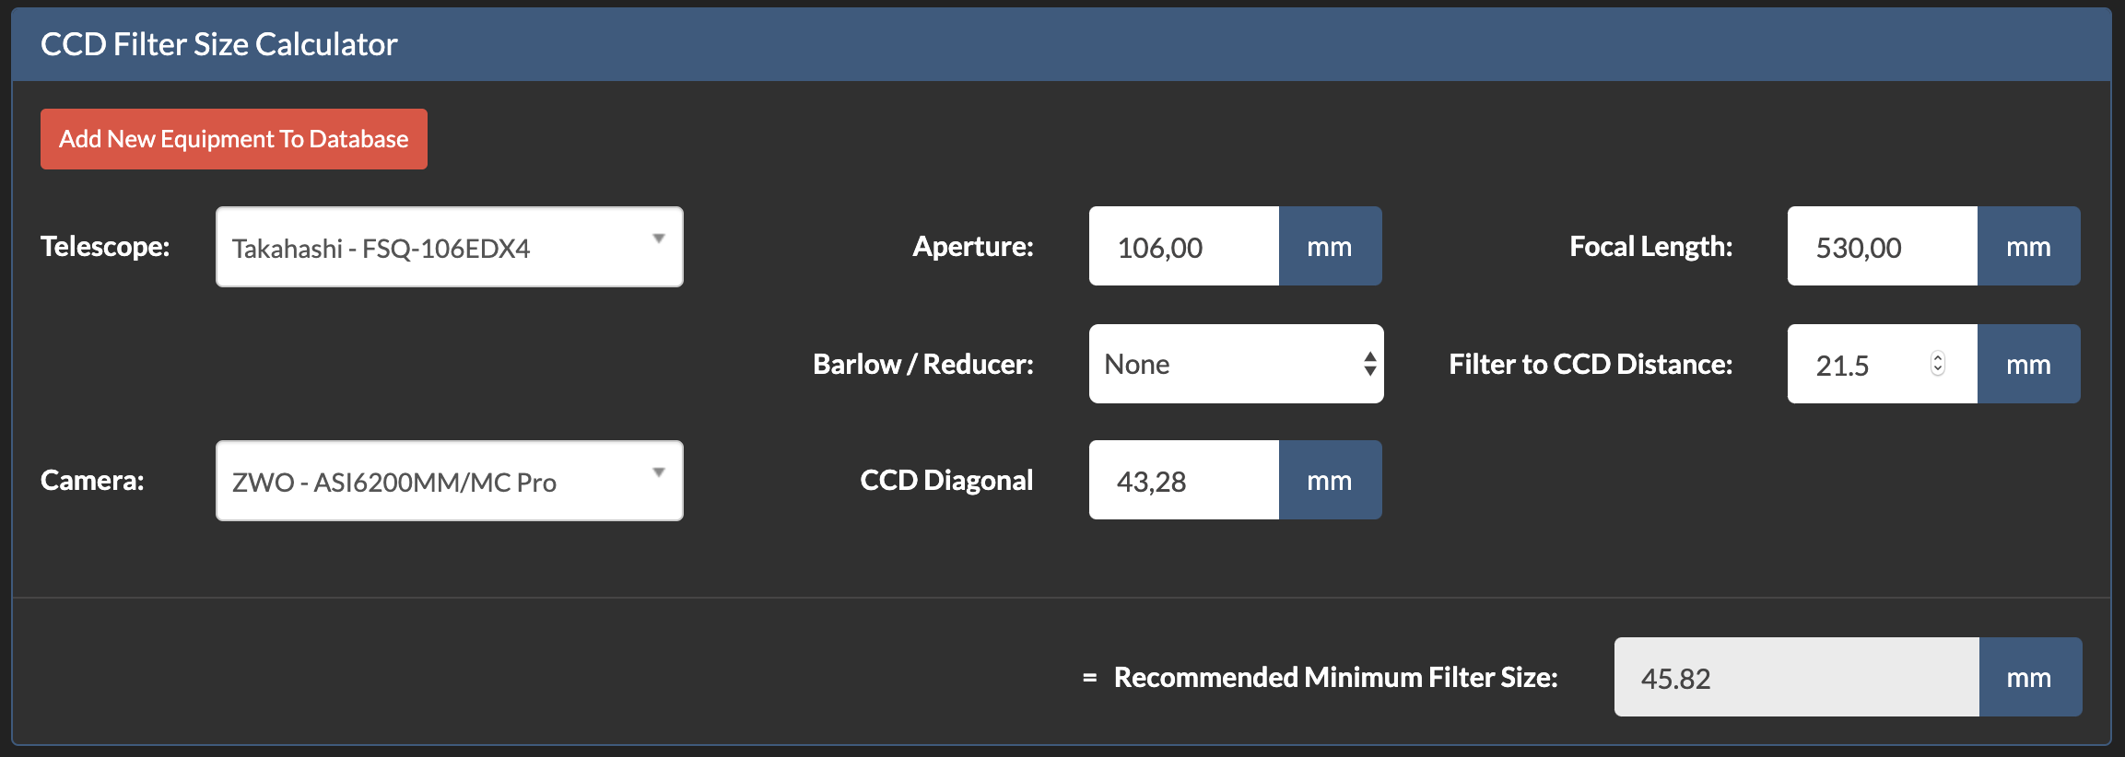
Task: Click the mm unit beside Filter to CCD Distance
Action: click(x=2028, y=365)
